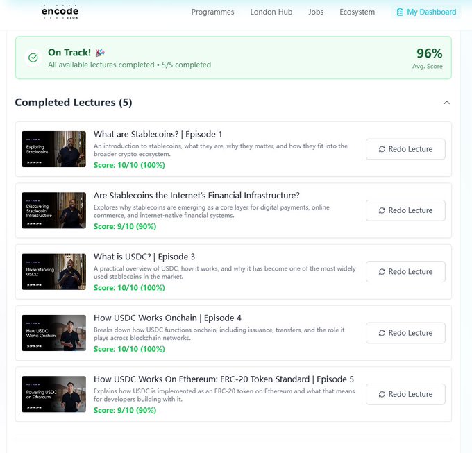Open the How USDC Works Onchain thumbnail
The image size is (472, 453).
pos(53,333)
